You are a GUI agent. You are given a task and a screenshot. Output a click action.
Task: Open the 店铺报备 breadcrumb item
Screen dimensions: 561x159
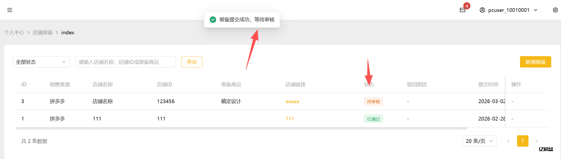43,32
